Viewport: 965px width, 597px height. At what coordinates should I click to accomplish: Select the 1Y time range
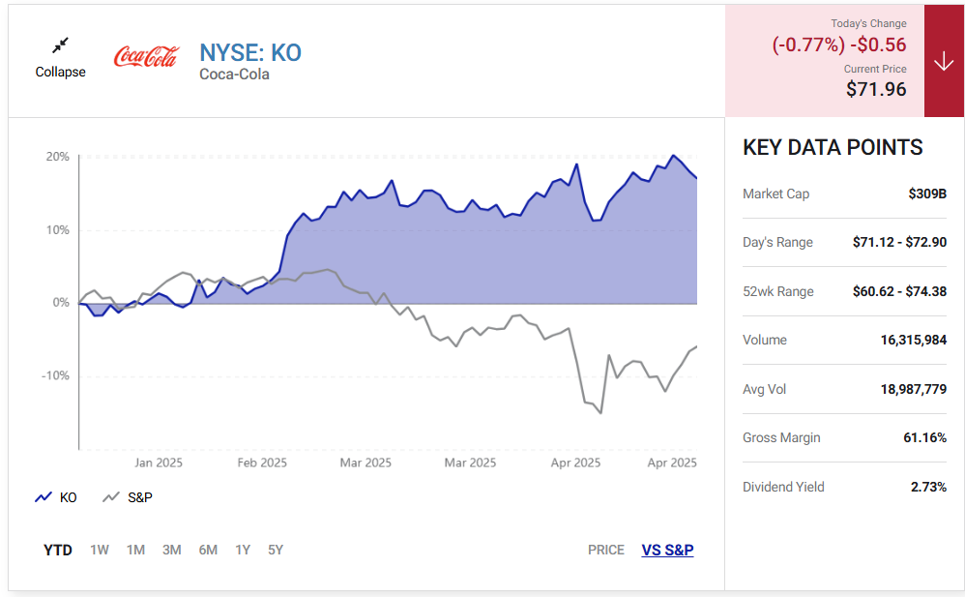tap(243, 551)
